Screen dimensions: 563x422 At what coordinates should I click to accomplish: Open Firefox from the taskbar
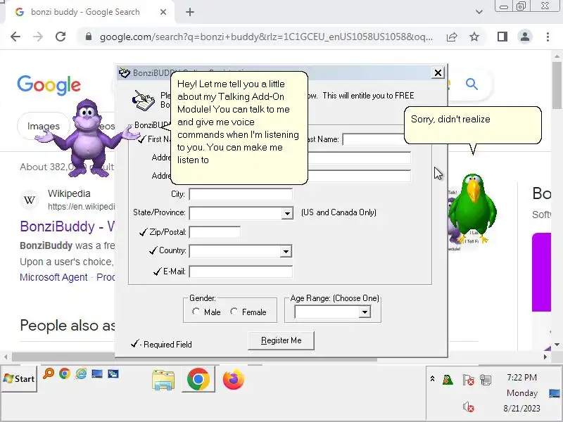click(x=234, y=379)
